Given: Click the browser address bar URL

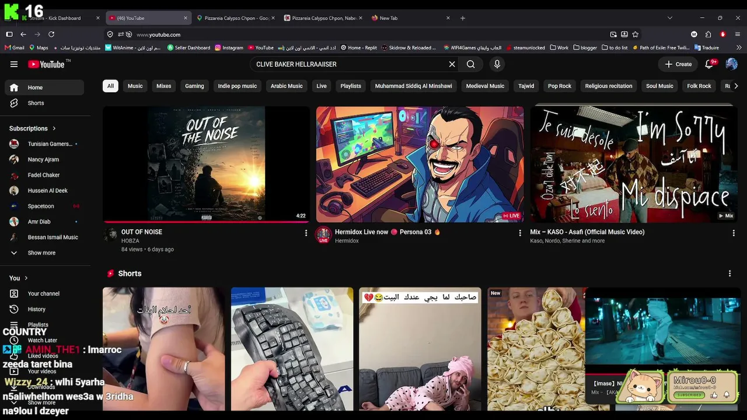Looking at the screenshot, I should pos(159,34).
